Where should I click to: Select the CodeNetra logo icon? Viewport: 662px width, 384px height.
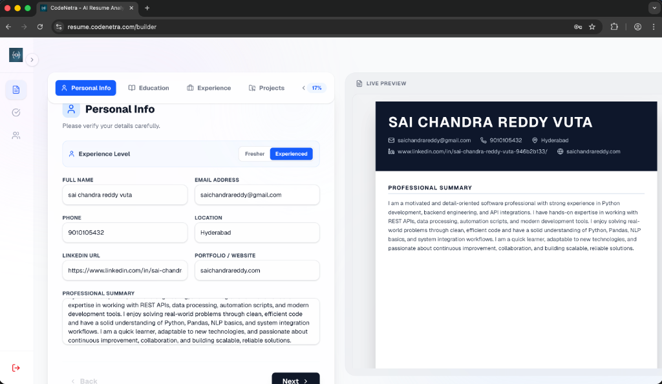16,55
